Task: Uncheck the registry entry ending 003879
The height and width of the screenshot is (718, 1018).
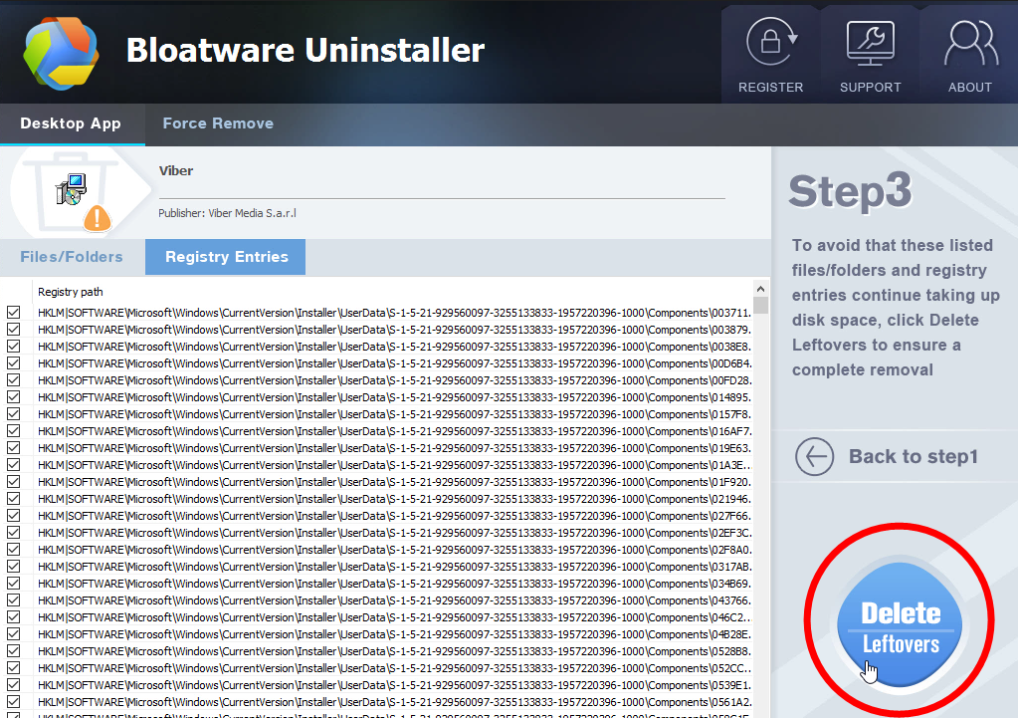Action: (13, 330)
